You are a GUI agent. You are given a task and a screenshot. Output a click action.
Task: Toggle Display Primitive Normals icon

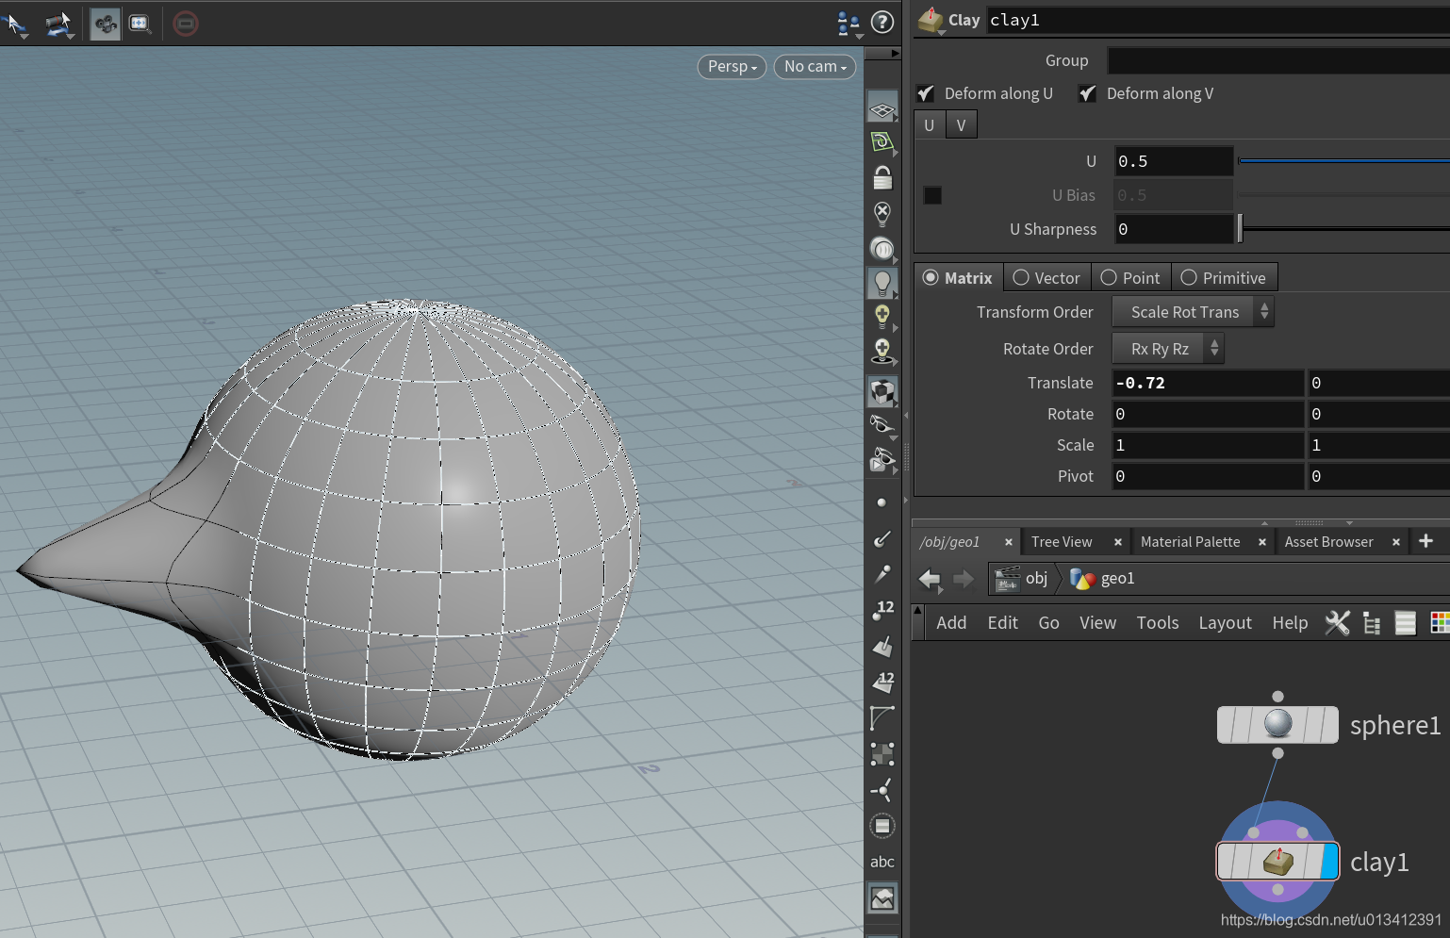[882, 647]
